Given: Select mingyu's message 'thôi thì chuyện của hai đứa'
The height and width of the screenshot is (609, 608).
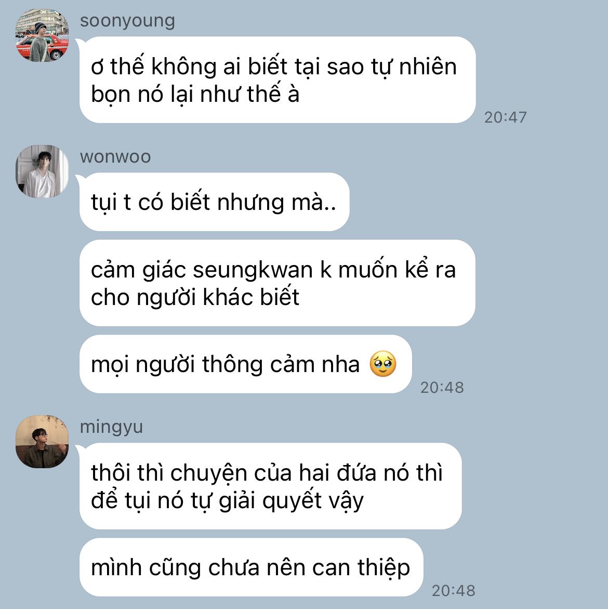Looking at the screenshot, I should (270, 486).
